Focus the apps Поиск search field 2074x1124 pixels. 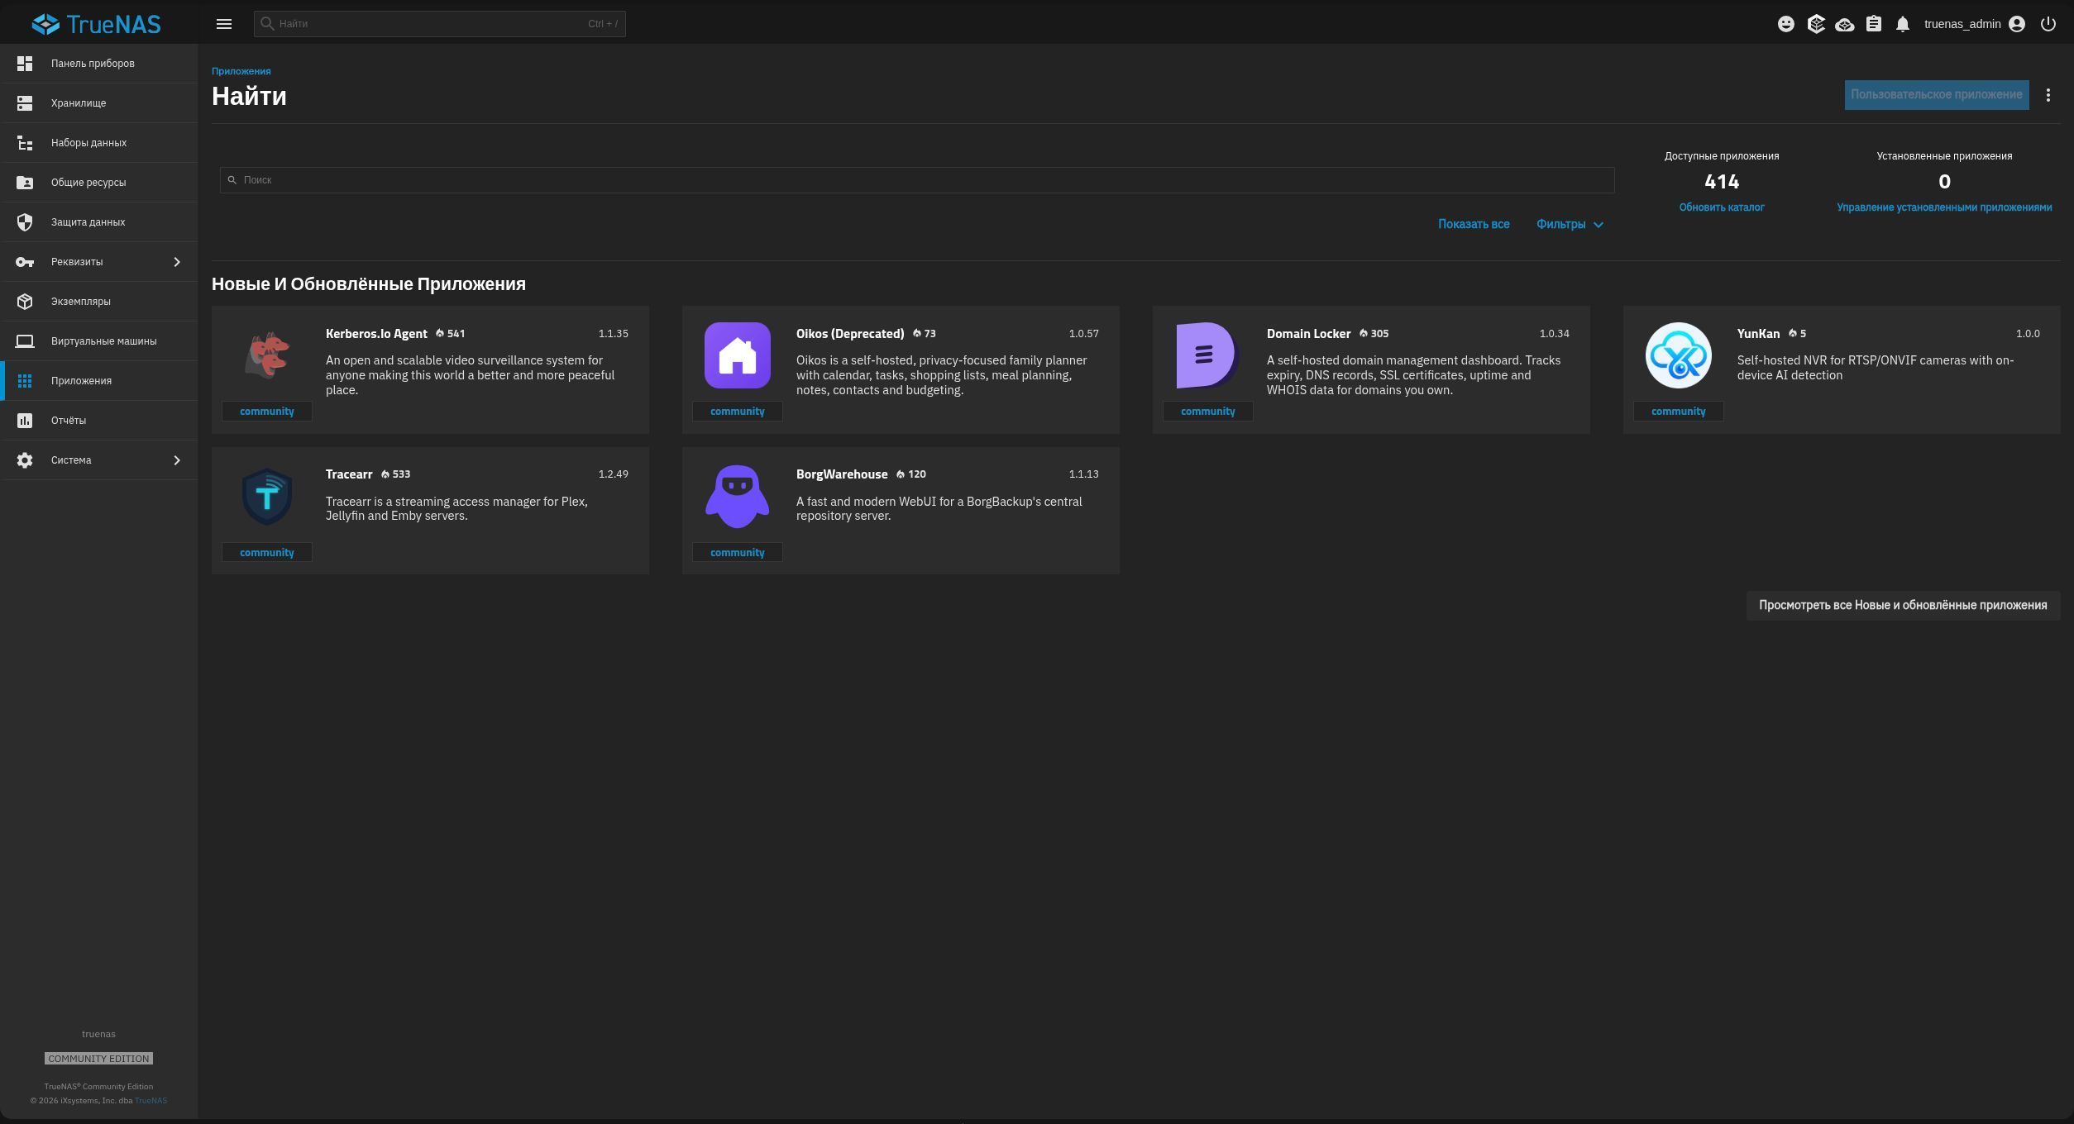click(x=917, y=180)
